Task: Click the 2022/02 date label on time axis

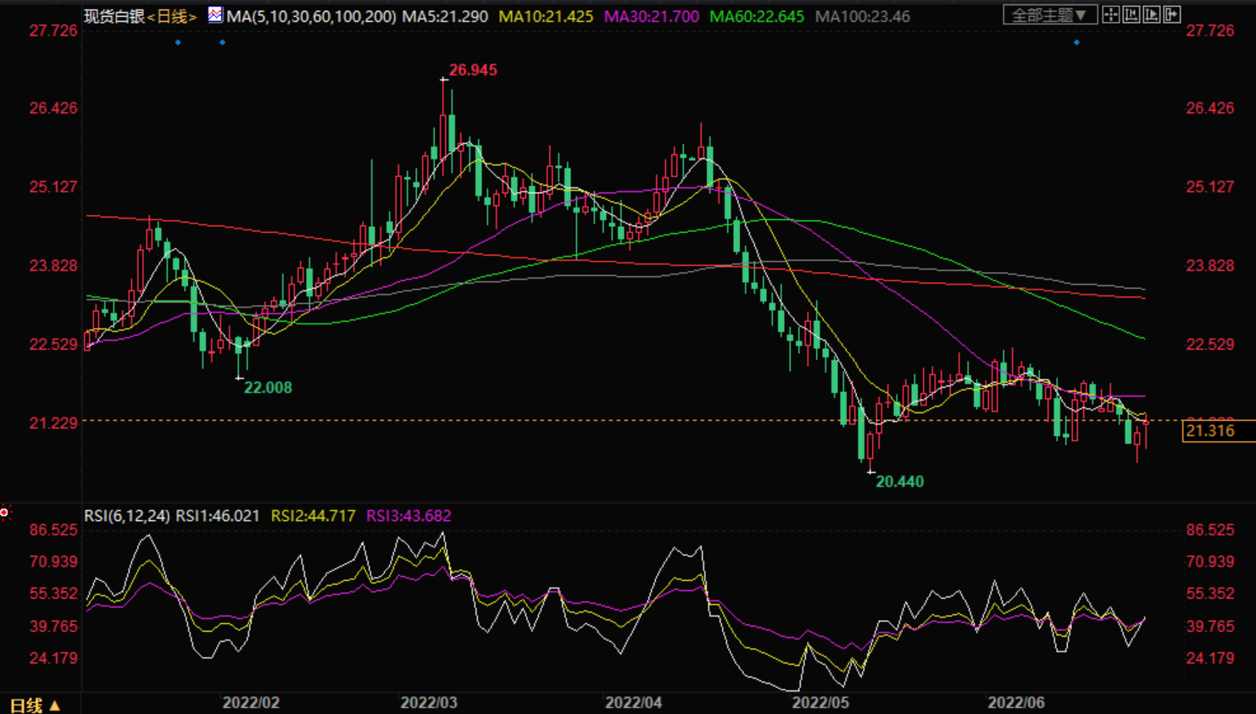Action: click(251, 703)
